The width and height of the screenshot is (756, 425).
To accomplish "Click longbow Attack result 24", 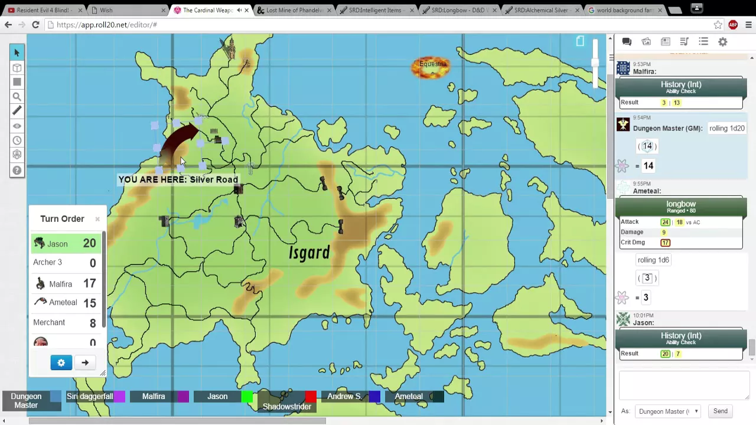I will 665,223.
